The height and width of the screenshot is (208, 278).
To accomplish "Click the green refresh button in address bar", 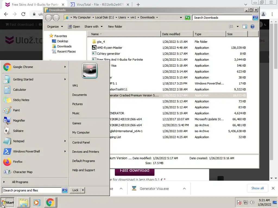I will pos(188,18).
